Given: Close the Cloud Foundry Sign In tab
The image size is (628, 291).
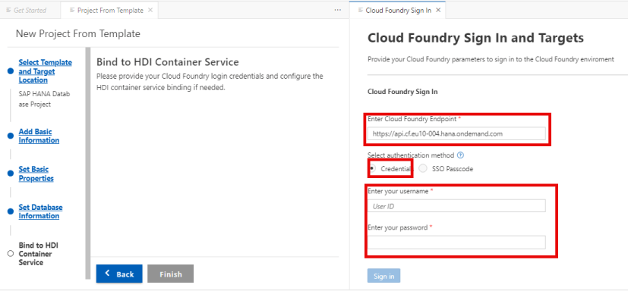Looking at the screenshot, I should (x=438, y=10).
